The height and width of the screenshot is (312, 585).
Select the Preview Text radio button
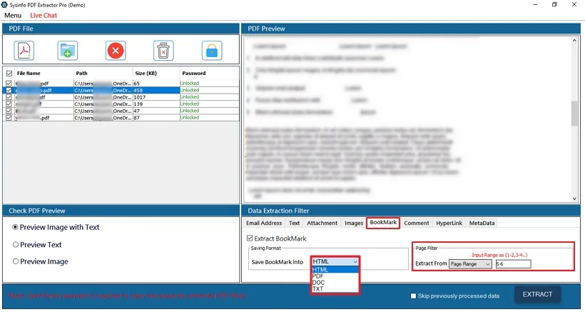[x=15, y=244]
